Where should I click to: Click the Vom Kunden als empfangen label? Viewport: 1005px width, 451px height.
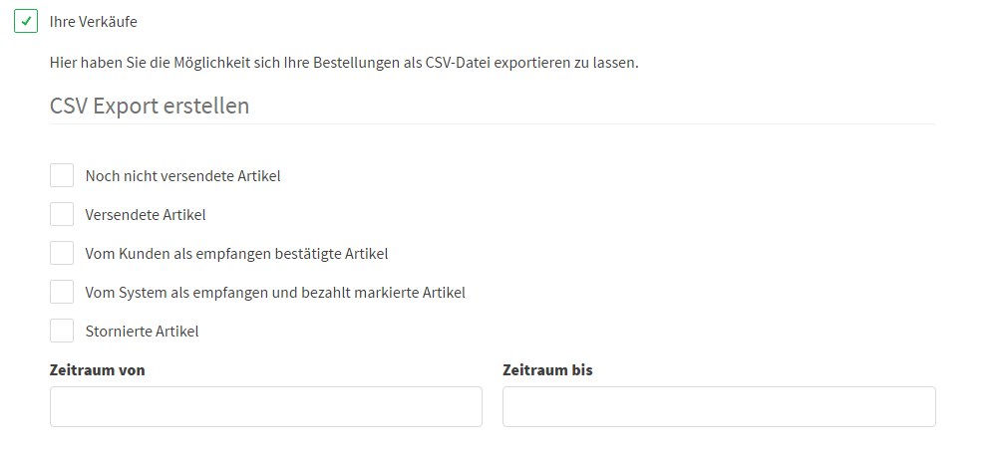[x=236, y=254]
